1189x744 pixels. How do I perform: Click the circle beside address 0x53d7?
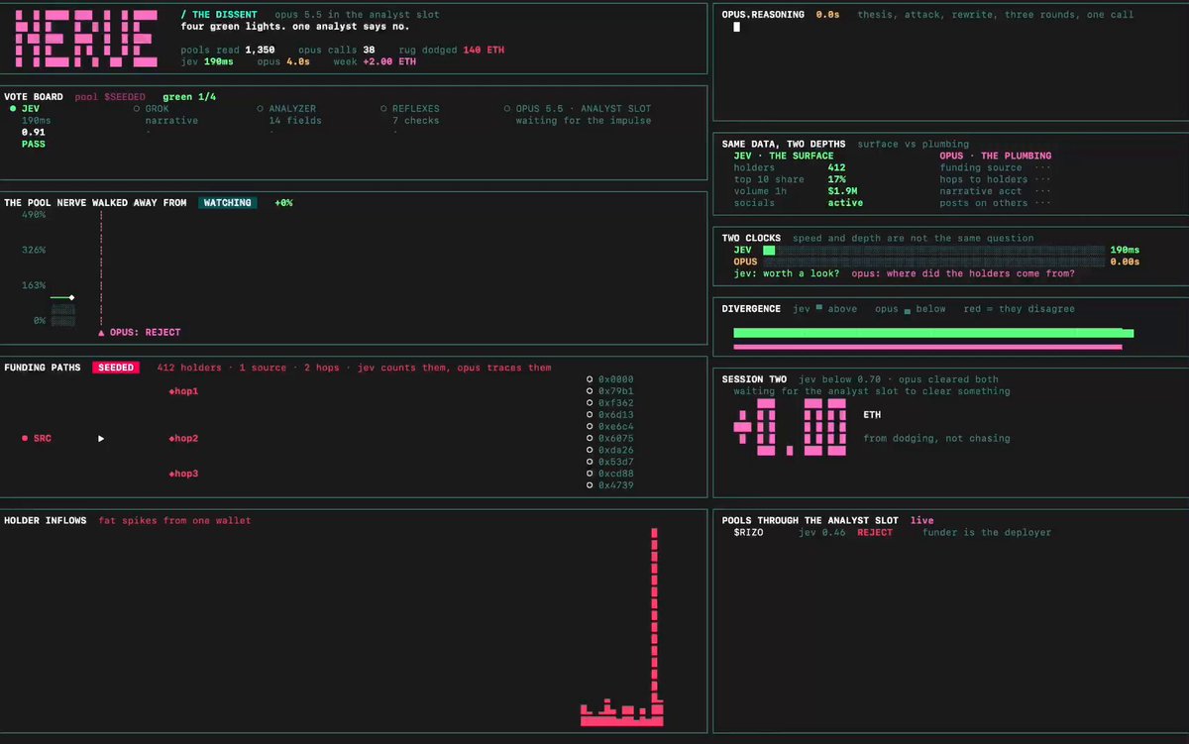click(590, 462)
